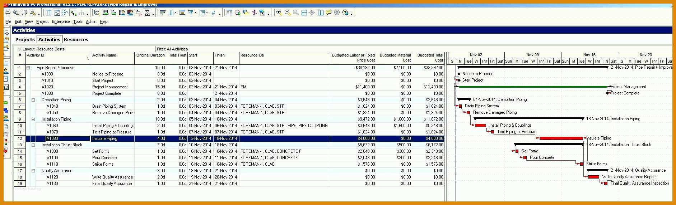The height and width of the screenshot is (205, 676).
Task: Sort by the Activity Name column header
Action: 113,58
